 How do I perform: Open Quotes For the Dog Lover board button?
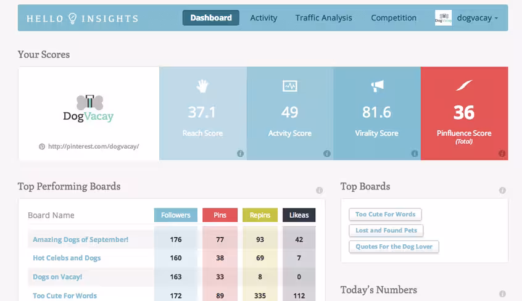tap(394, 247)
